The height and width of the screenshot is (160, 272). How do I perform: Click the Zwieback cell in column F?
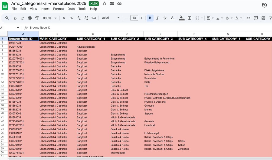tap(194, 149)
